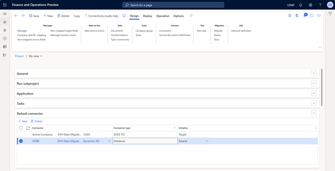This screenshot has height=171, width=335.
Task: Click the Project link
Action: pos(19,56)
